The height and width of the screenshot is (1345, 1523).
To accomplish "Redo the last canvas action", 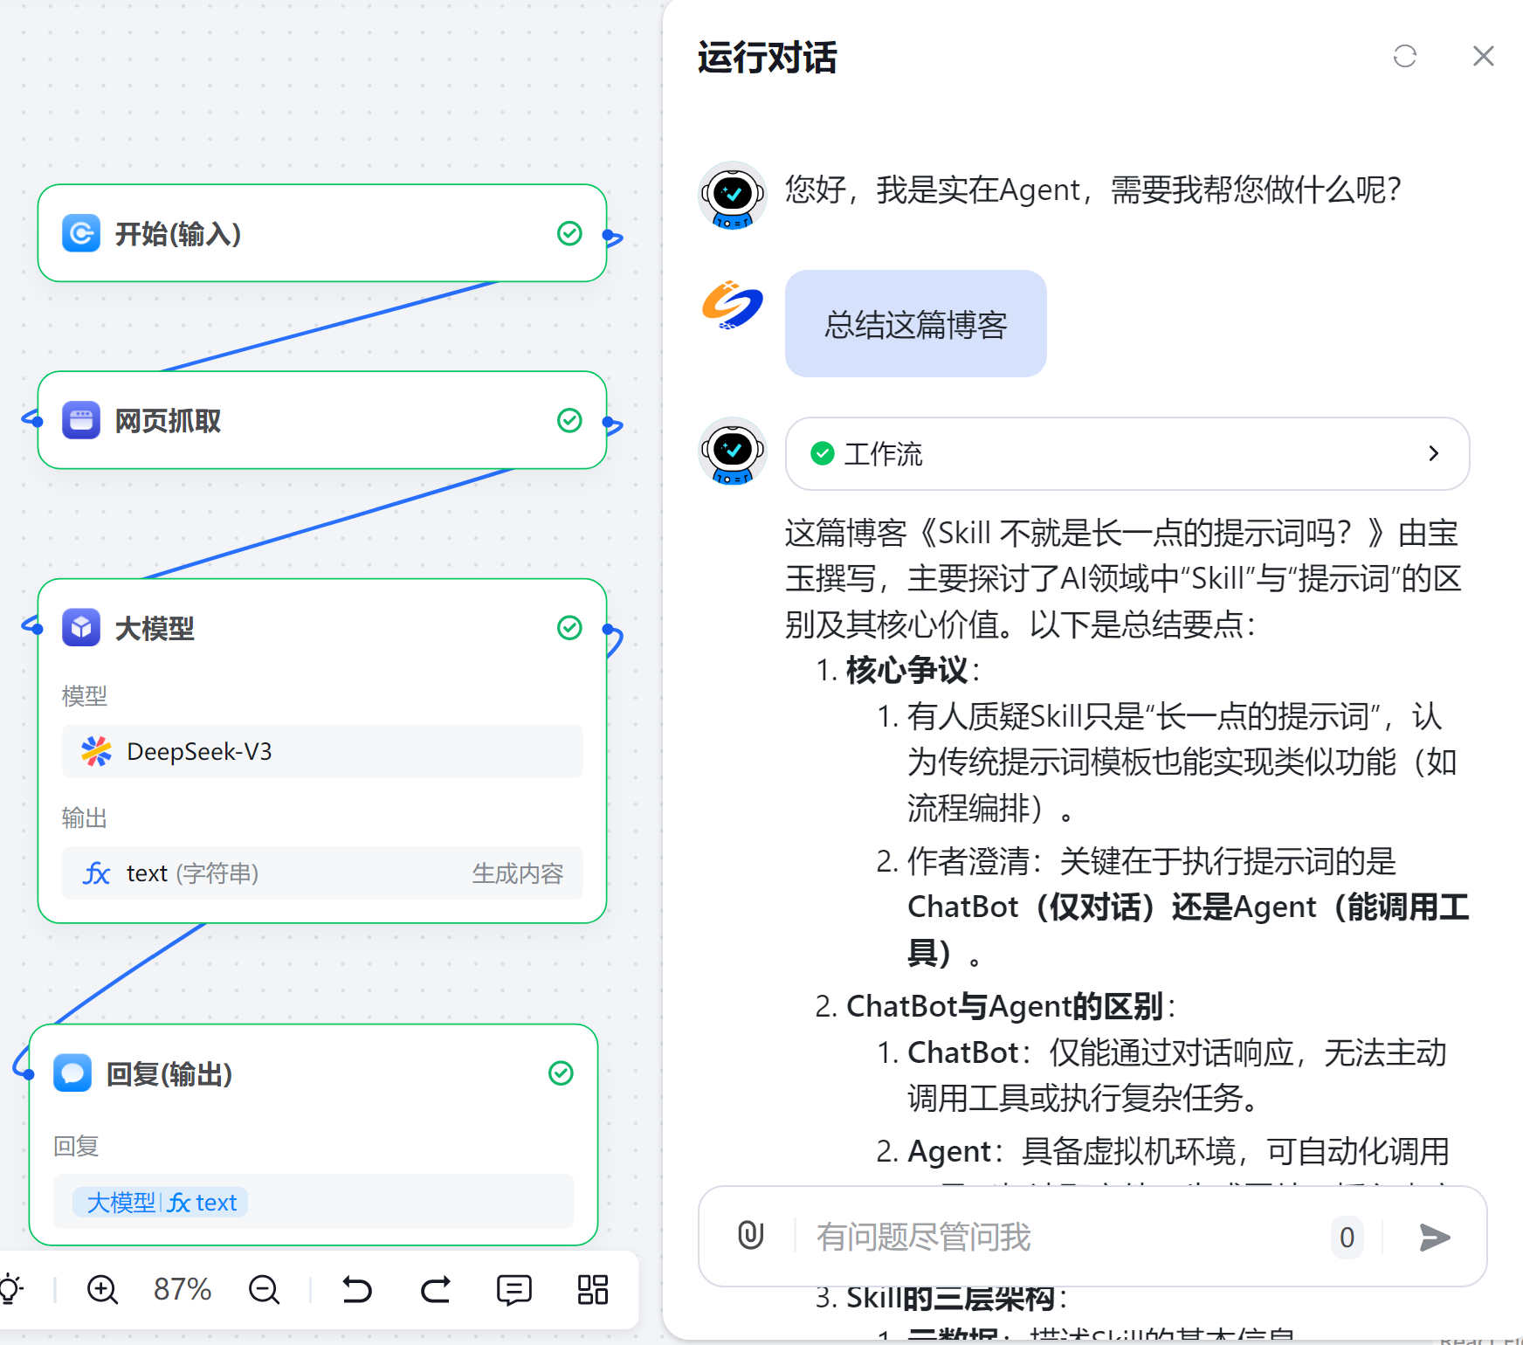I will [x=435, y=1289].
